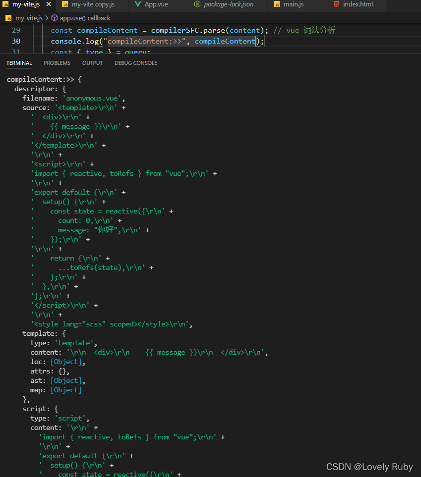Click [Object] value next to ast:

(66, 380)
